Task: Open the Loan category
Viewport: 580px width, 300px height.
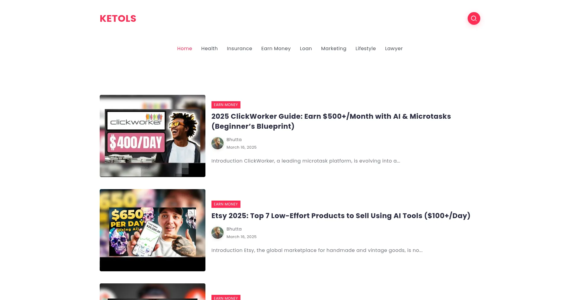Action: click(x=306, y=48)
